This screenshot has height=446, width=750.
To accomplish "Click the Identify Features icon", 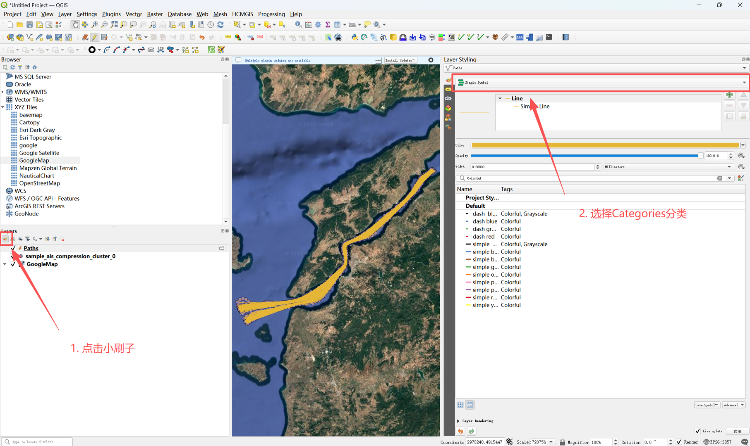I will [x=298, y=25].
